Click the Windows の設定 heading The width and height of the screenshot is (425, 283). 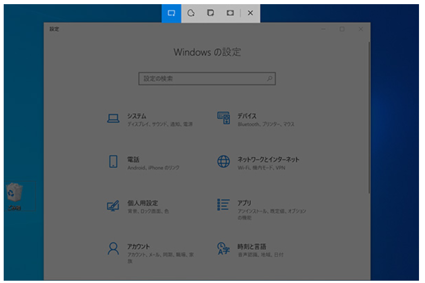click(207, 52)
